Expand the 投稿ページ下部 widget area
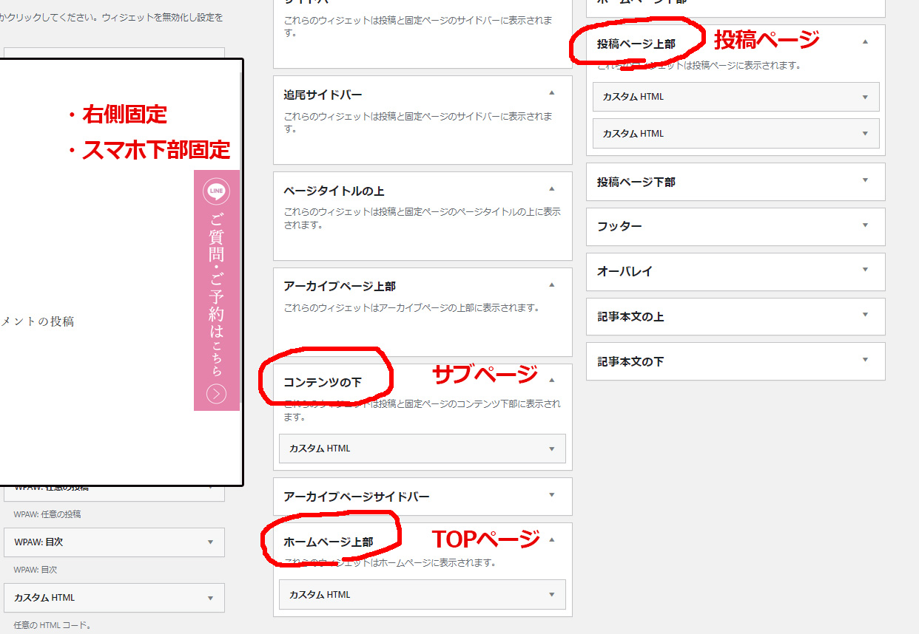 [864, 180]
